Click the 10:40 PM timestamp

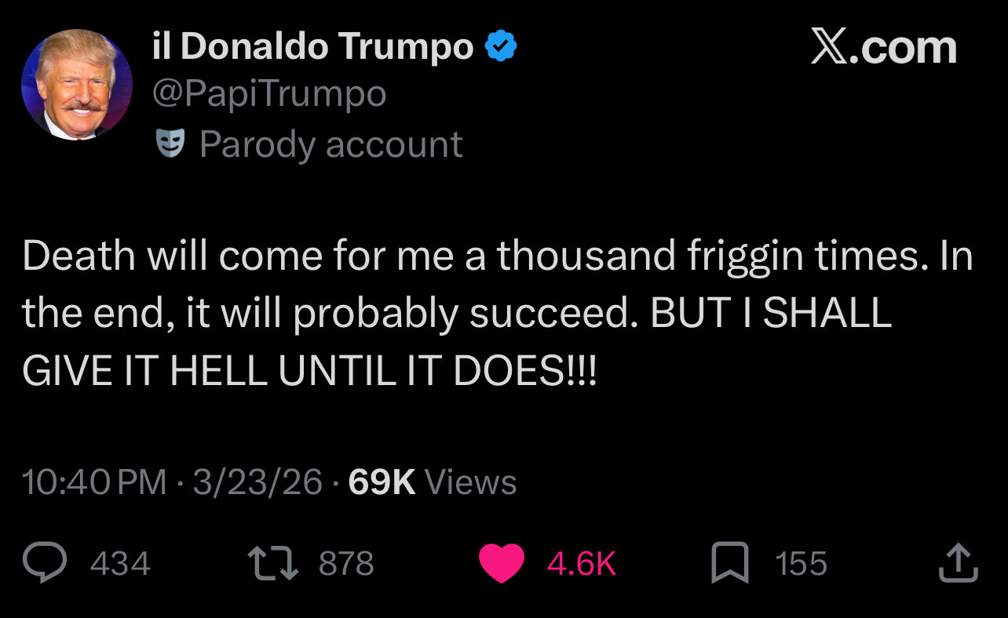(x=94, y=482)
